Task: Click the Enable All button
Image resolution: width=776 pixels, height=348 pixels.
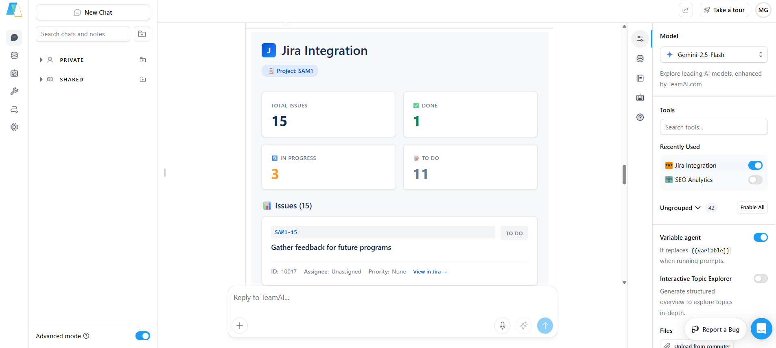Action: pyautogui.click(x=752, y=207)
